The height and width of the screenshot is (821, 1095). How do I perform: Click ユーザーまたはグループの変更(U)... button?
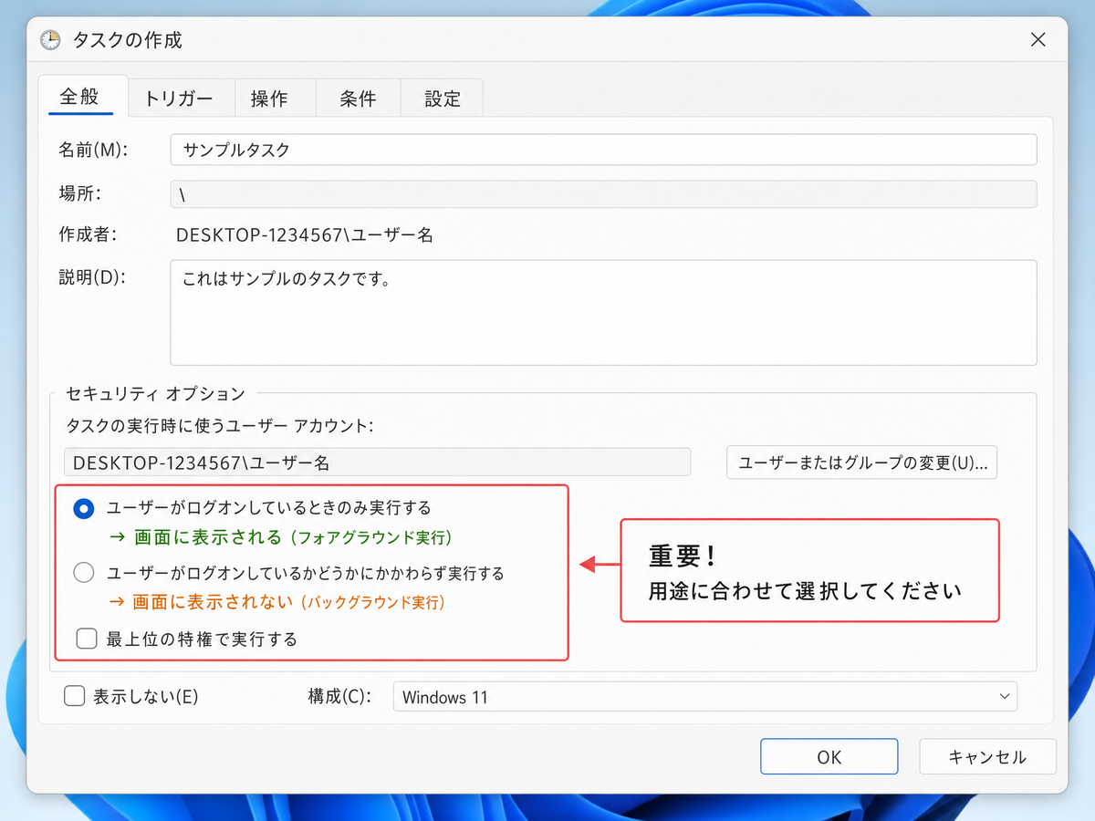click(862, 462)
